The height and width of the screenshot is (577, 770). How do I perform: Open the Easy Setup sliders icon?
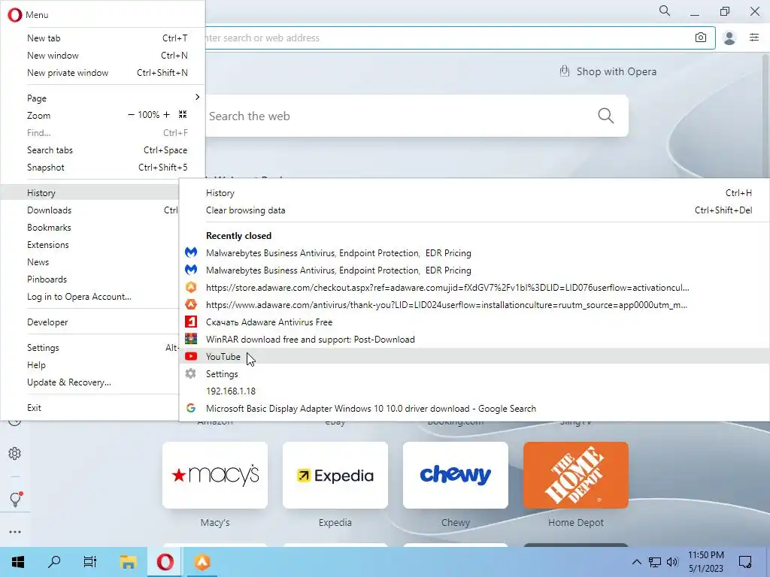pyautogui.click(x=754, y=38)
